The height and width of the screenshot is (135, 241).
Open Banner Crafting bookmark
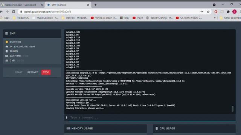tap(159, 18)
